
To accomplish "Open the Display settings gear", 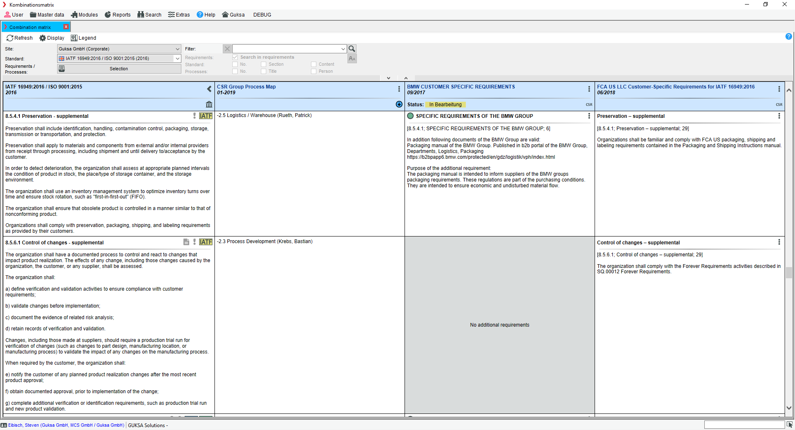I will click(x=52, y=38).
